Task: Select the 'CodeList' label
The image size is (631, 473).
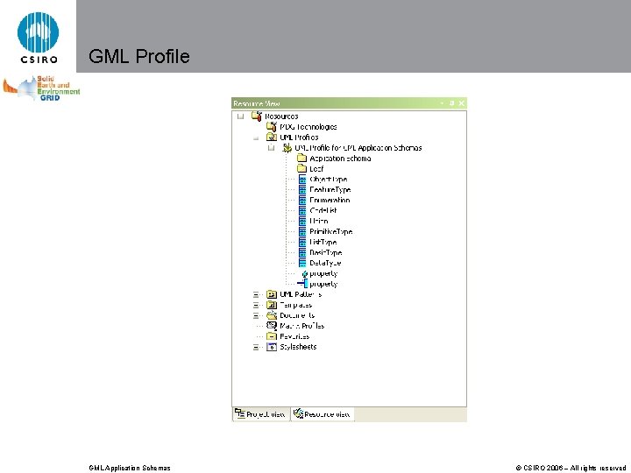Action: point(323,211)
